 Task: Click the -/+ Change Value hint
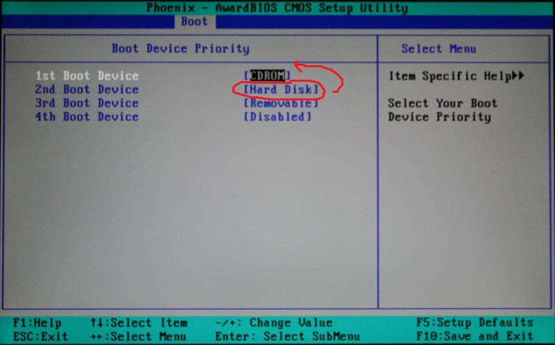coord(273,323)
